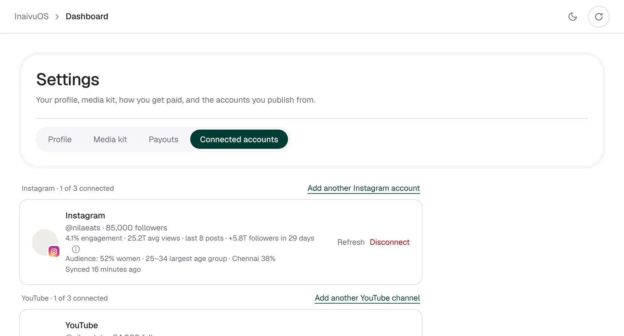The width and height of the screenshot is (624, 336).
Task: Go to InaivuOS in the breadcrumb
Action: 32,16
